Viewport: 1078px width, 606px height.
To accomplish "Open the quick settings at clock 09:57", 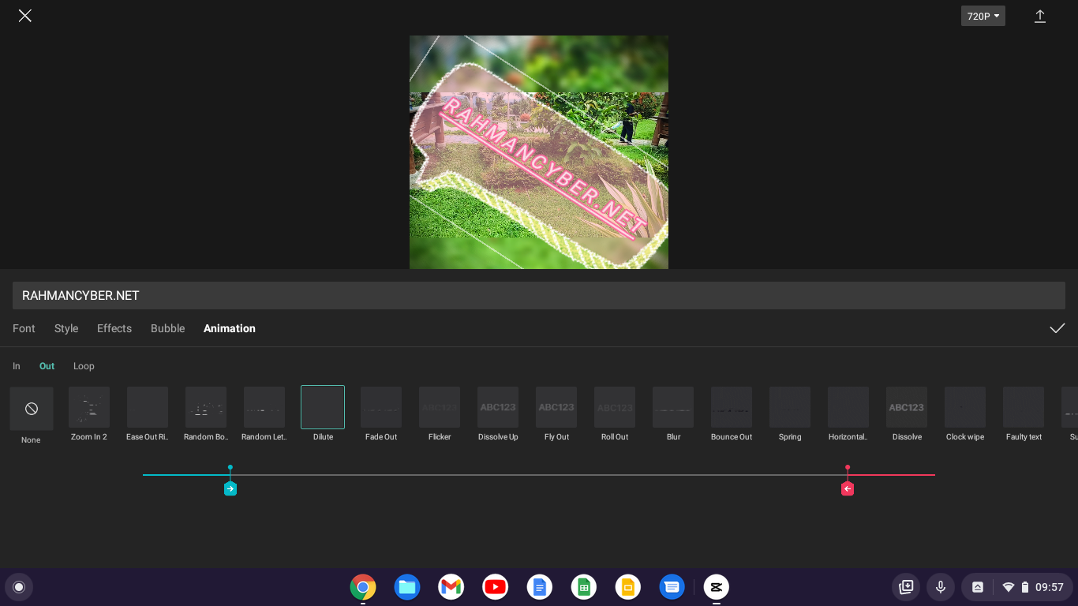I will (x=1034, y=587).
